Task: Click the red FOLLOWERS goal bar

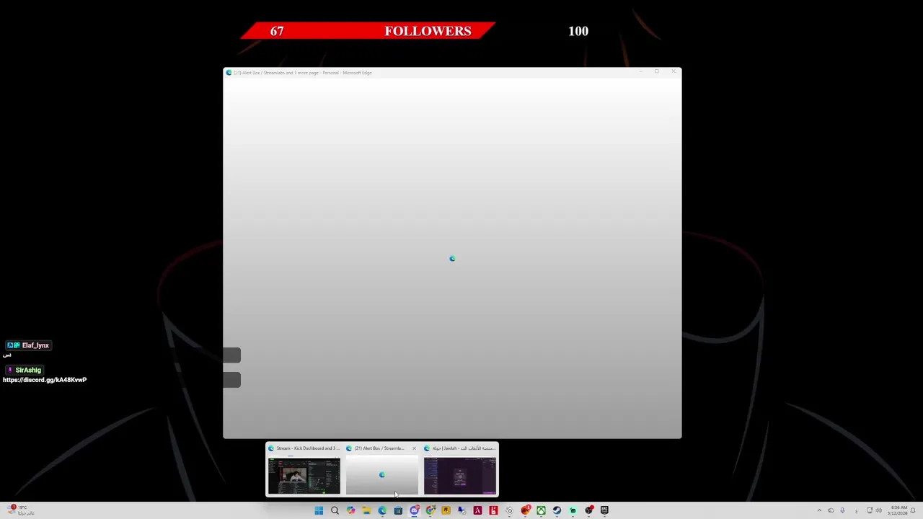Action: (x=368, y=31)
